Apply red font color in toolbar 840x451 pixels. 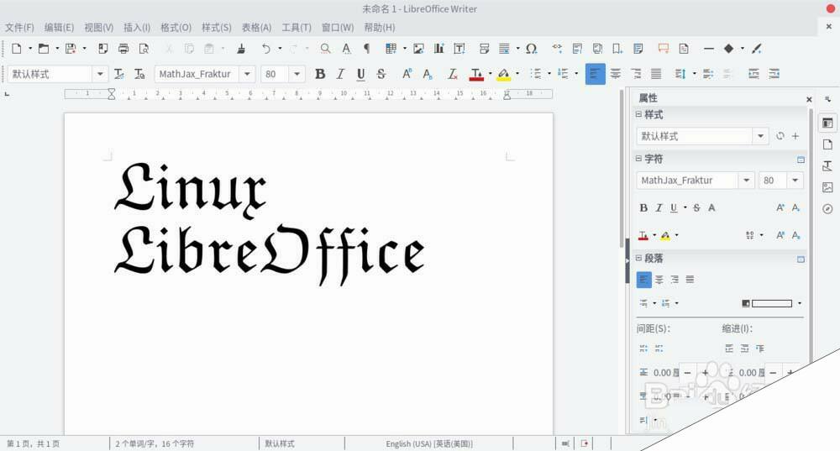coord(475,74)
